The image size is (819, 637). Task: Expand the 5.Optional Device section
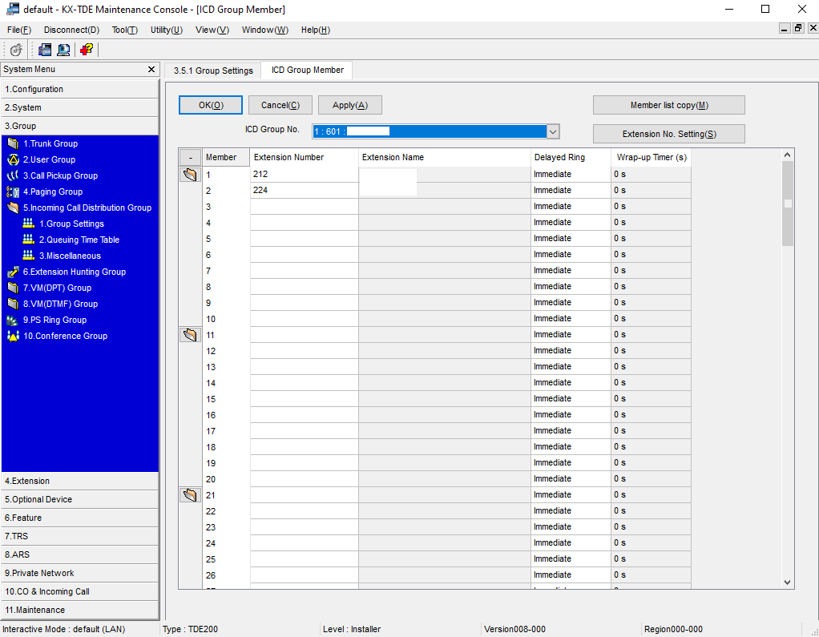[80, 499]
